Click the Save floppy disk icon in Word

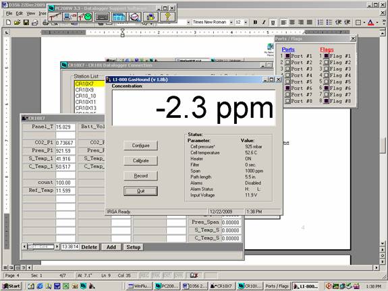(26, 22)
